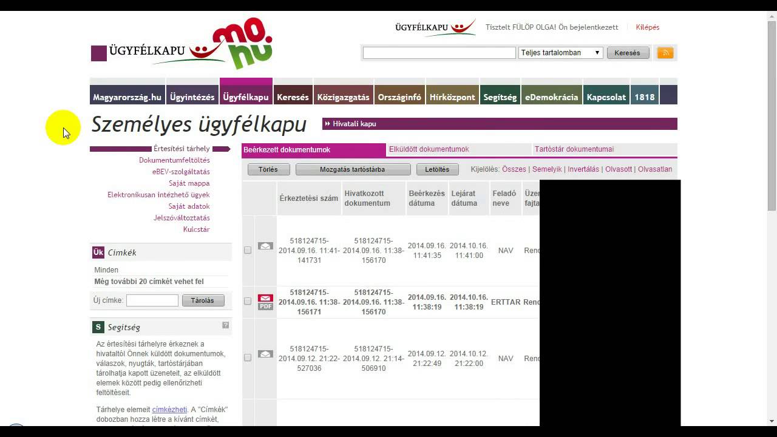Click the Olvasott selection link
Screen dimensions: 777x437
click(x=619, y=169)
